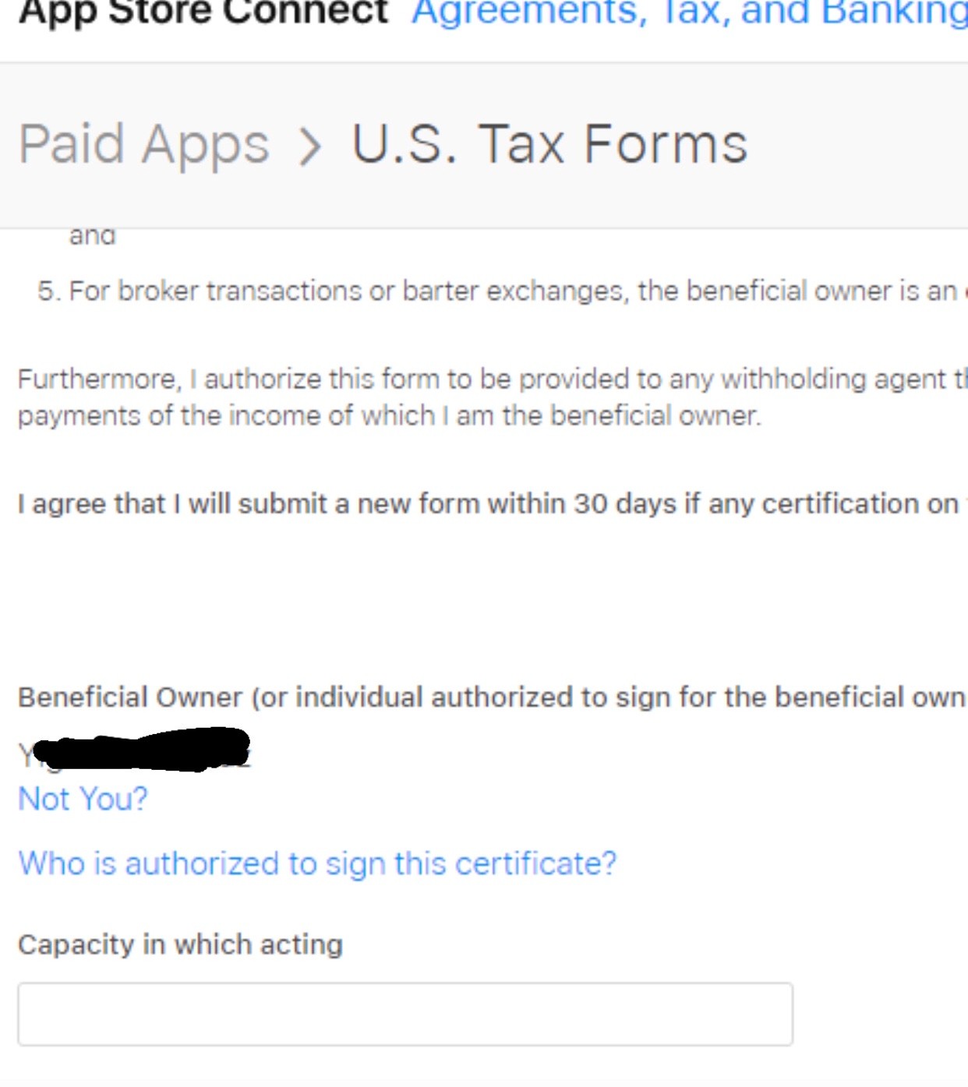Viewport: 968px width, 1087px height.
Task: Click the "Furthermore, I authorize this form" line
Action: pos(491,379)
